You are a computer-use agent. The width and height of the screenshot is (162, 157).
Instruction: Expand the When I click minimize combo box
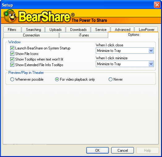pos(125,64)
